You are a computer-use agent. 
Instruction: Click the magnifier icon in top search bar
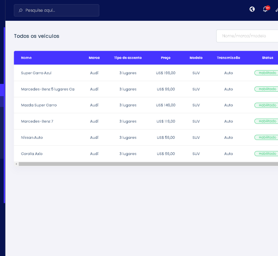coord(20,10)
